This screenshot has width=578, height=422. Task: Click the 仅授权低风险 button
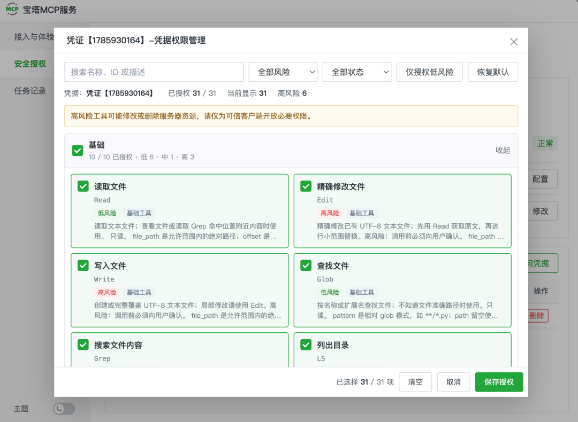pyautogui.click(x=429, y=72)
